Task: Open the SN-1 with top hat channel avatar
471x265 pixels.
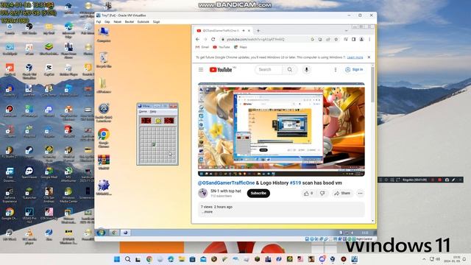Action: pos(203,193)
